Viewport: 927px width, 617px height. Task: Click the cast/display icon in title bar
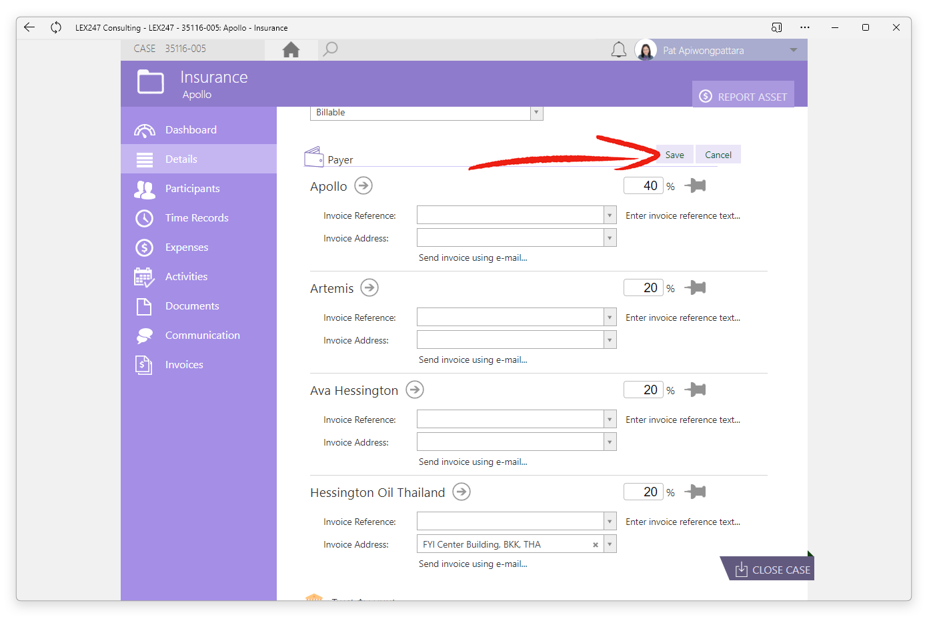776,27
